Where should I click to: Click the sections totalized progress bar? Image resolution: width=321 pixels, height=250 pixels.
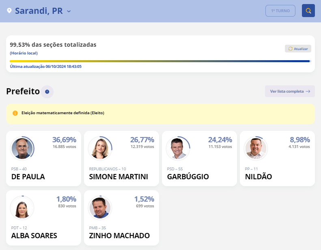pyautogui.click(x=160, y=61)
